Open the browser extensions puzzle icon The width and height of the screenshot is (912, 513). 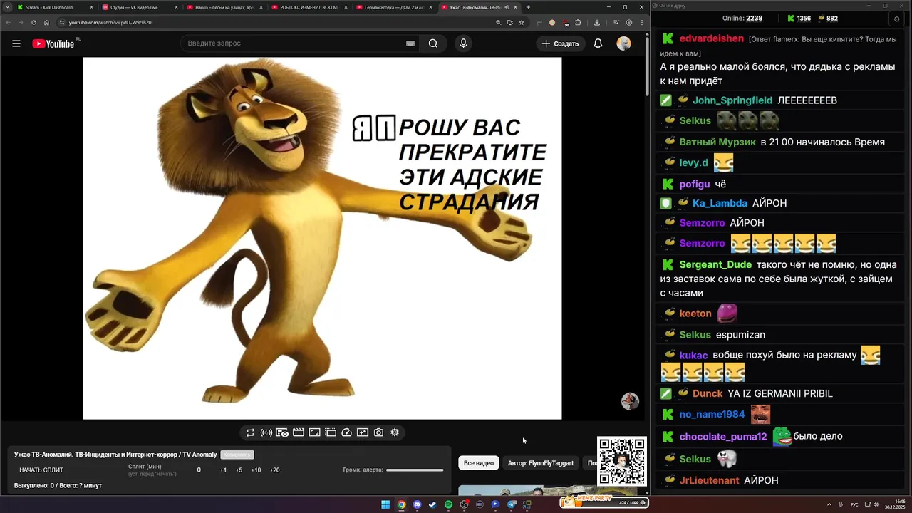click(578, 22)
